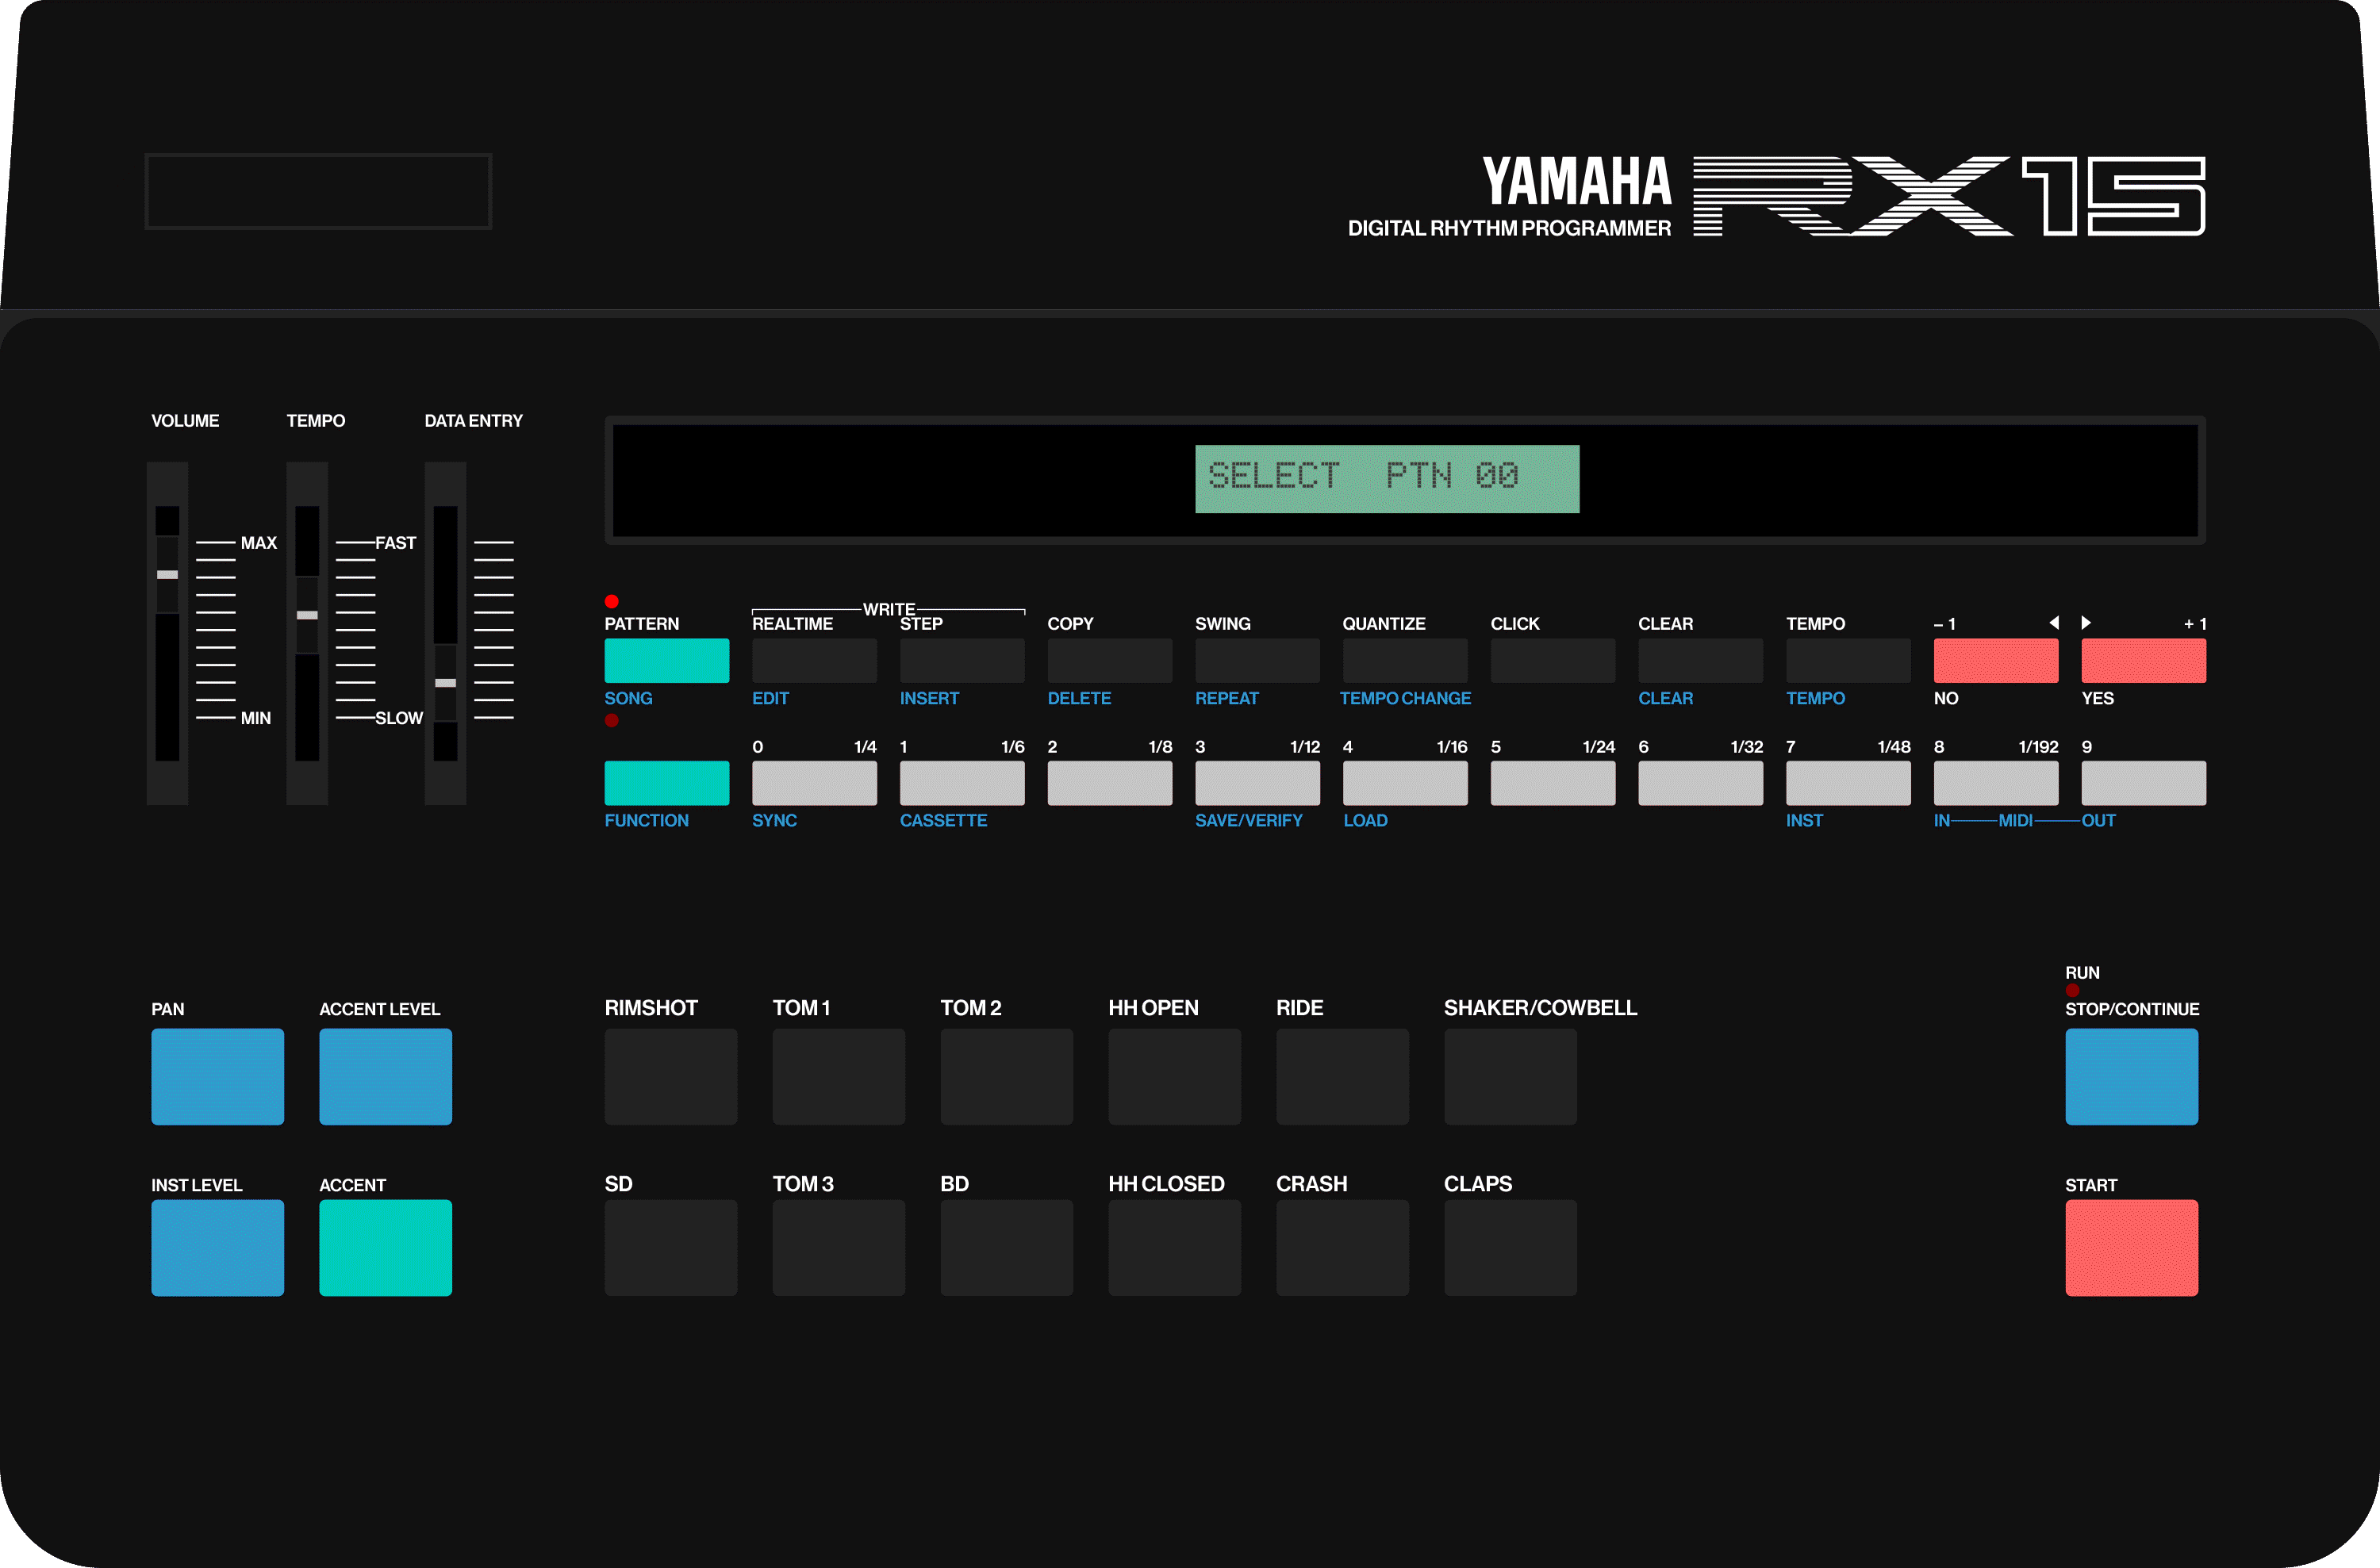Click the blue PAN button
This screenshot has width=2380, height=1568.
click(218, 1077)
